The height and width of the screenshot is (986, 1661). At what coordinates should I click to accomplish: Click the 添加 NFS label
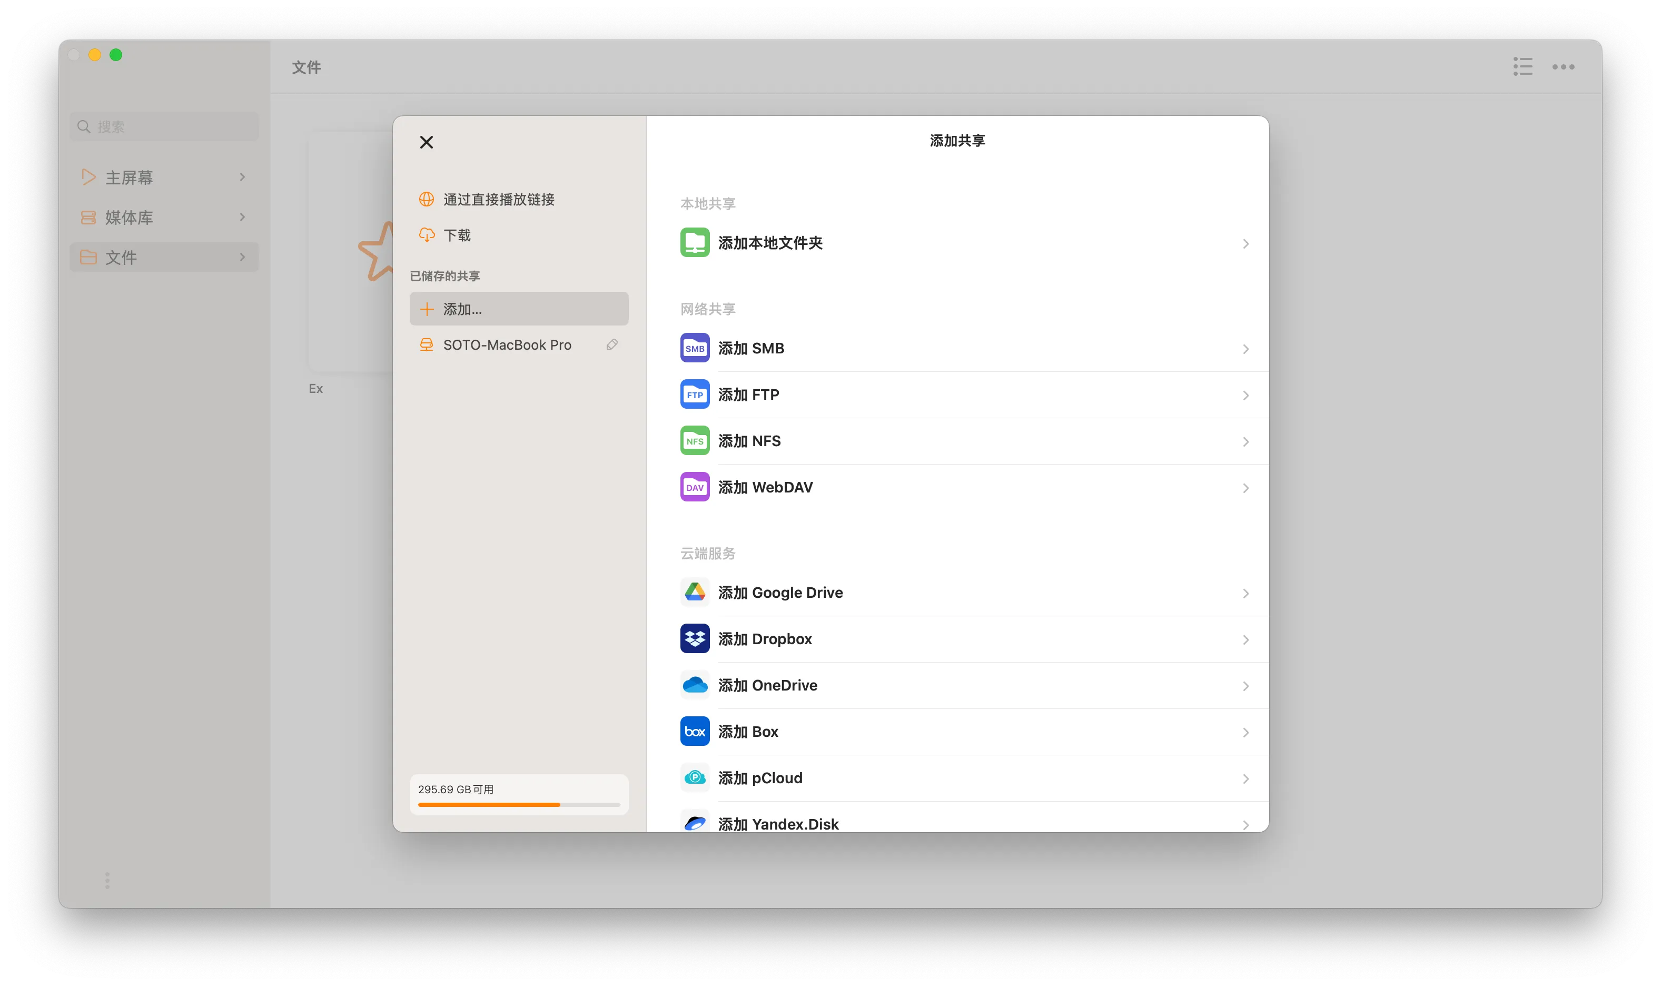coord(749,440)
